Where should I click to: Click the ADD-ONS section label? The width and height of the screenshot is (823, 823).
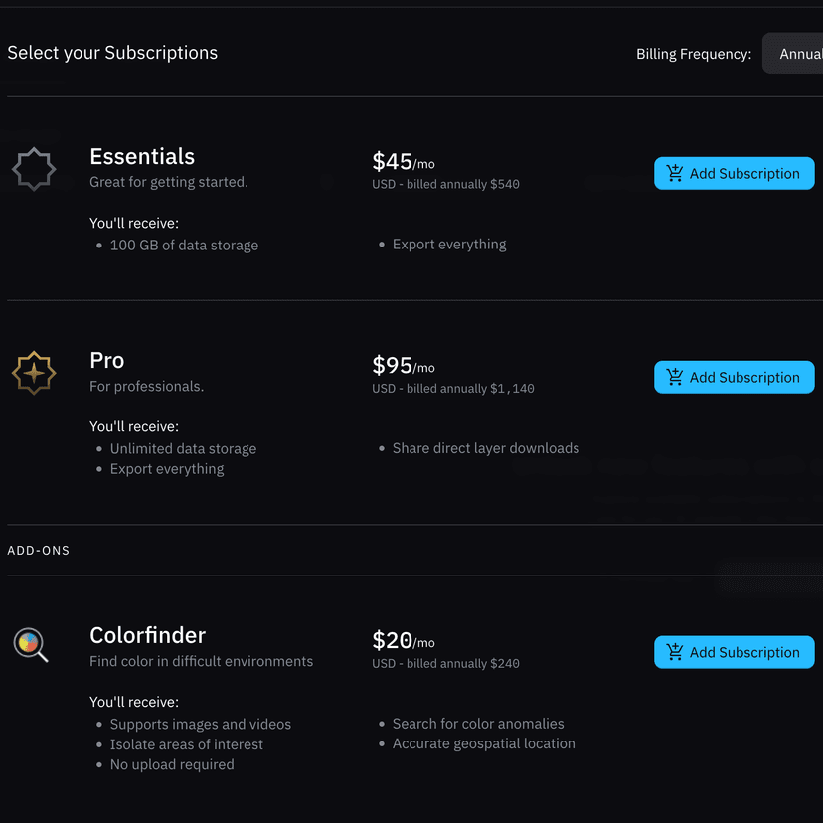coord(39,551)
